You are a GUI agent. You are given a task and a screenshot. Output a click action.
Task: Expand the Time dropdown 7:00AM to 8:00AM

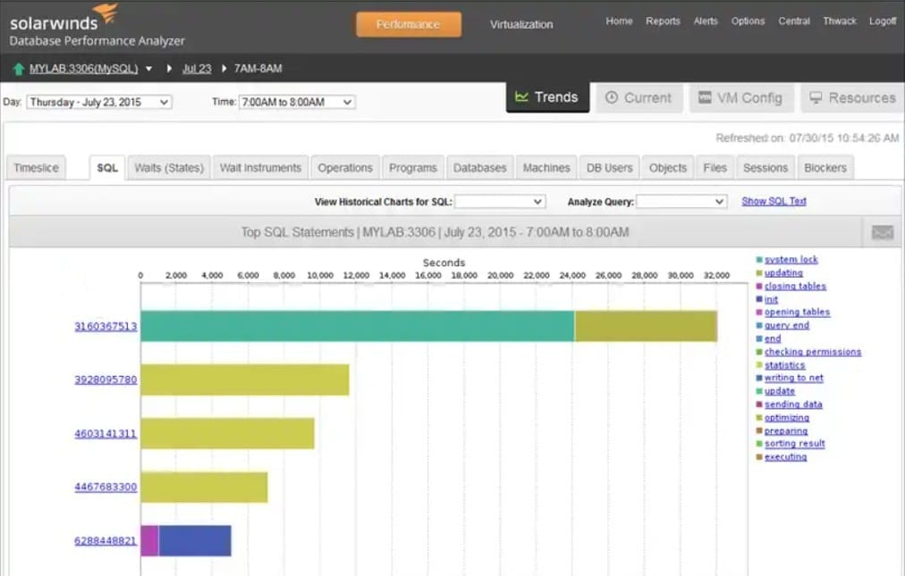[x=297, y=102]
